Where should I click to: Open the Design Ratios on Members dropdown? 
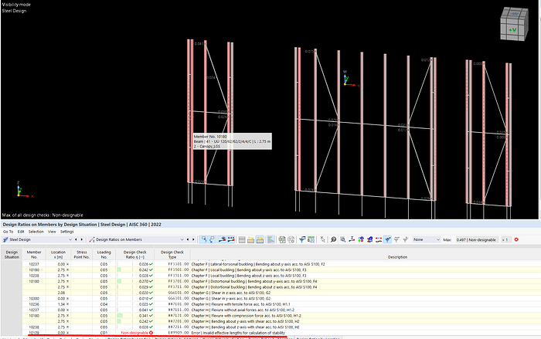point(137,239)
